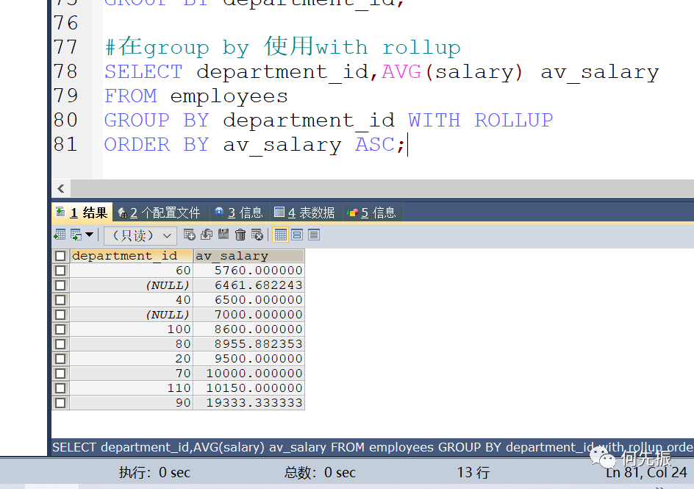Select cell value 8955.882353
Image resolution: width=694 pixels, height=489 pixels.
point(248,344)
